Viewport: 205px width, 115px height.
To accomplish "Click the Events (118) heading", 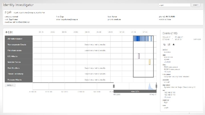I will pyautogui.click(x=170, y=33).
